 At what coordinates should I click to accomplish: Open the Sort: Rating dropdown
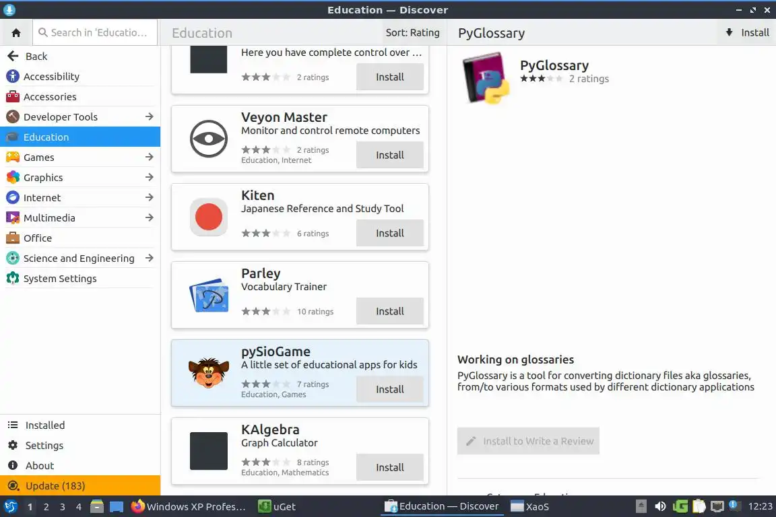pos(412,33)
